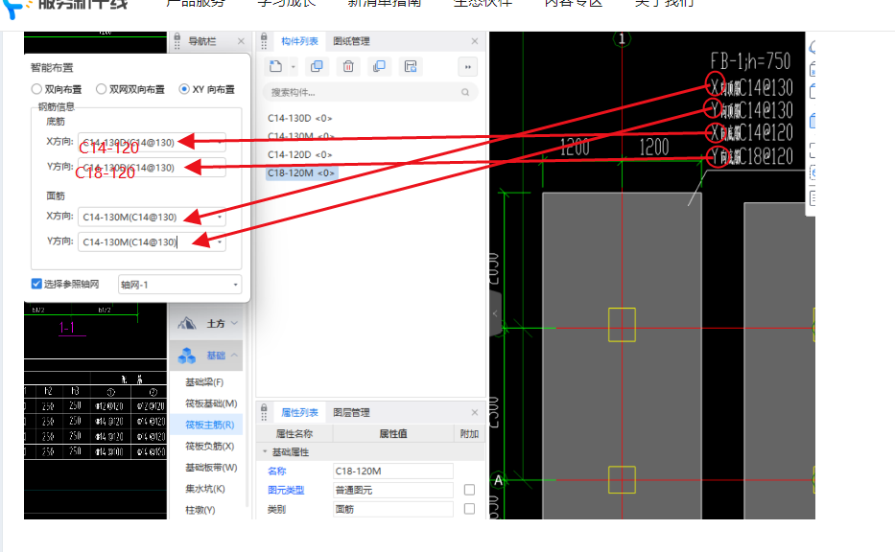The image size is (895, 552).
Task: Click the 土方 category icon
Action: coord(187,323)
